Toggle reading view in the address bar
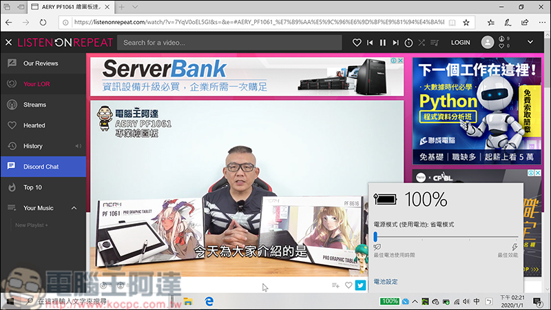The width and height of the screenshot is (551, 310). pyautogui.click(x=453, y=23)
